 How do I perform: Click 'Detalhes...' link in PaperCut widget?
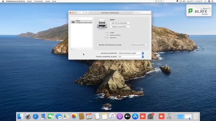[x=206, y=14]
